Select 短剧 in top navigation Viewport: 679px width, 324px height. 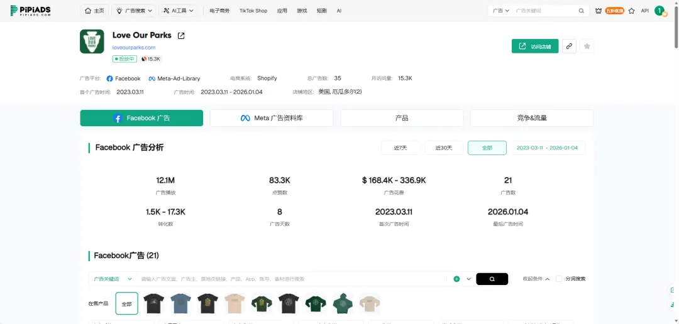(322, 11)
